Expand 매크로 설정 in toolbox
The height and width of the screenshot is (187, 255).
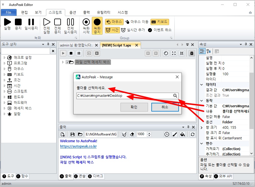pos(4,57)
